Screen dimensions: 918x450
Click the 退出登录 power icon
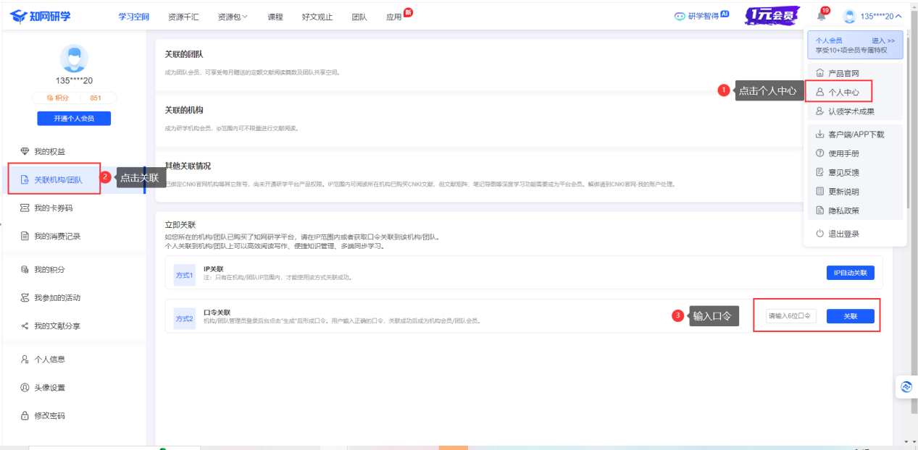[x=820, y=234]
